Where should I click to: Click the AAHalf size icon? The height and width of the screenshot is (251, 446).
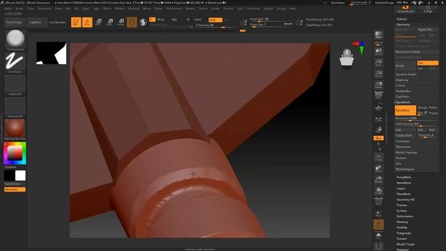pyautogui.click(x=378, y=85)
